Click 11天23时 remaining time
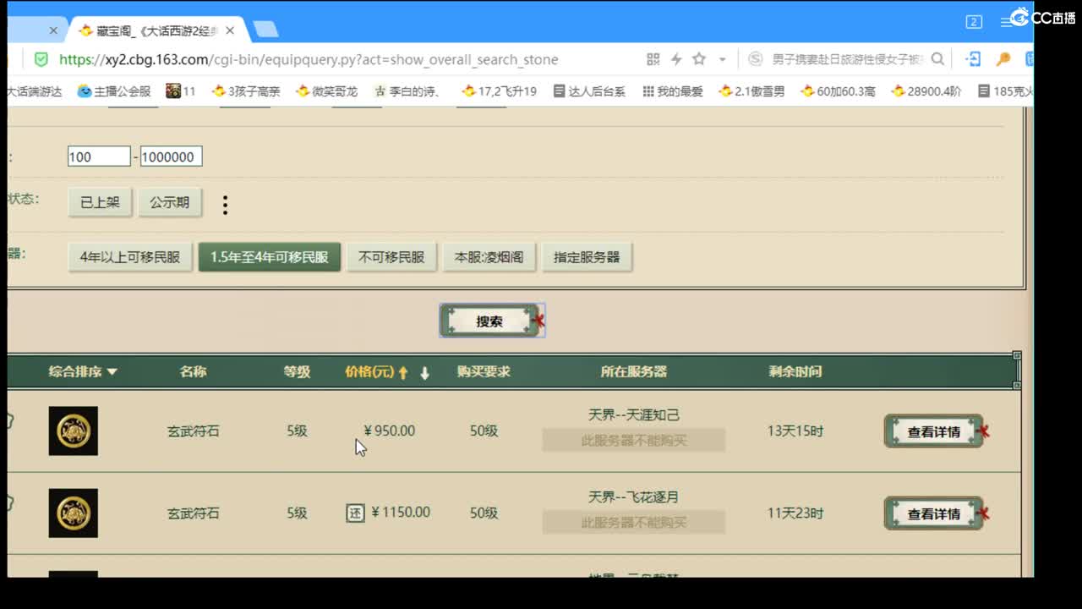The width and height of the screenshot is (1082, 609). coord(795,513)
